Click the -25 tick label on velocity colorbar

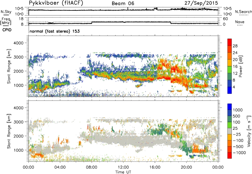[237, 134]
